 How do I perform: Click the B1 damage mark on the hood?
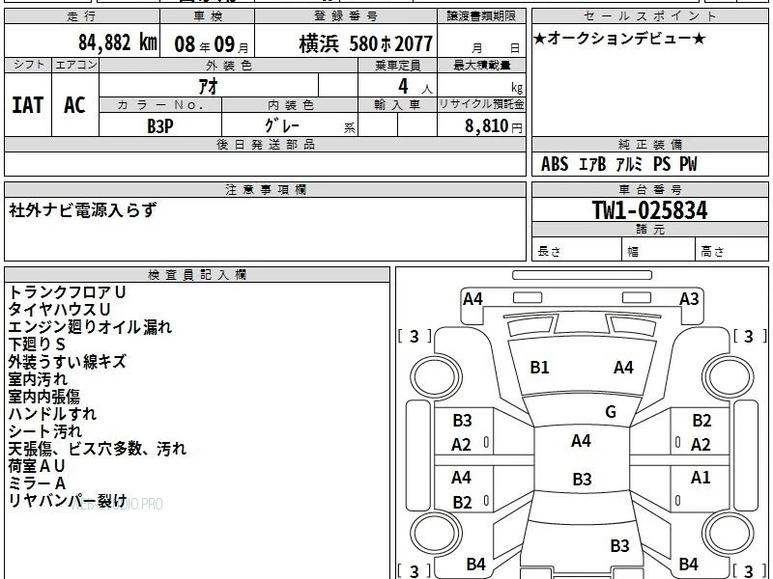(x=539, y=368)
